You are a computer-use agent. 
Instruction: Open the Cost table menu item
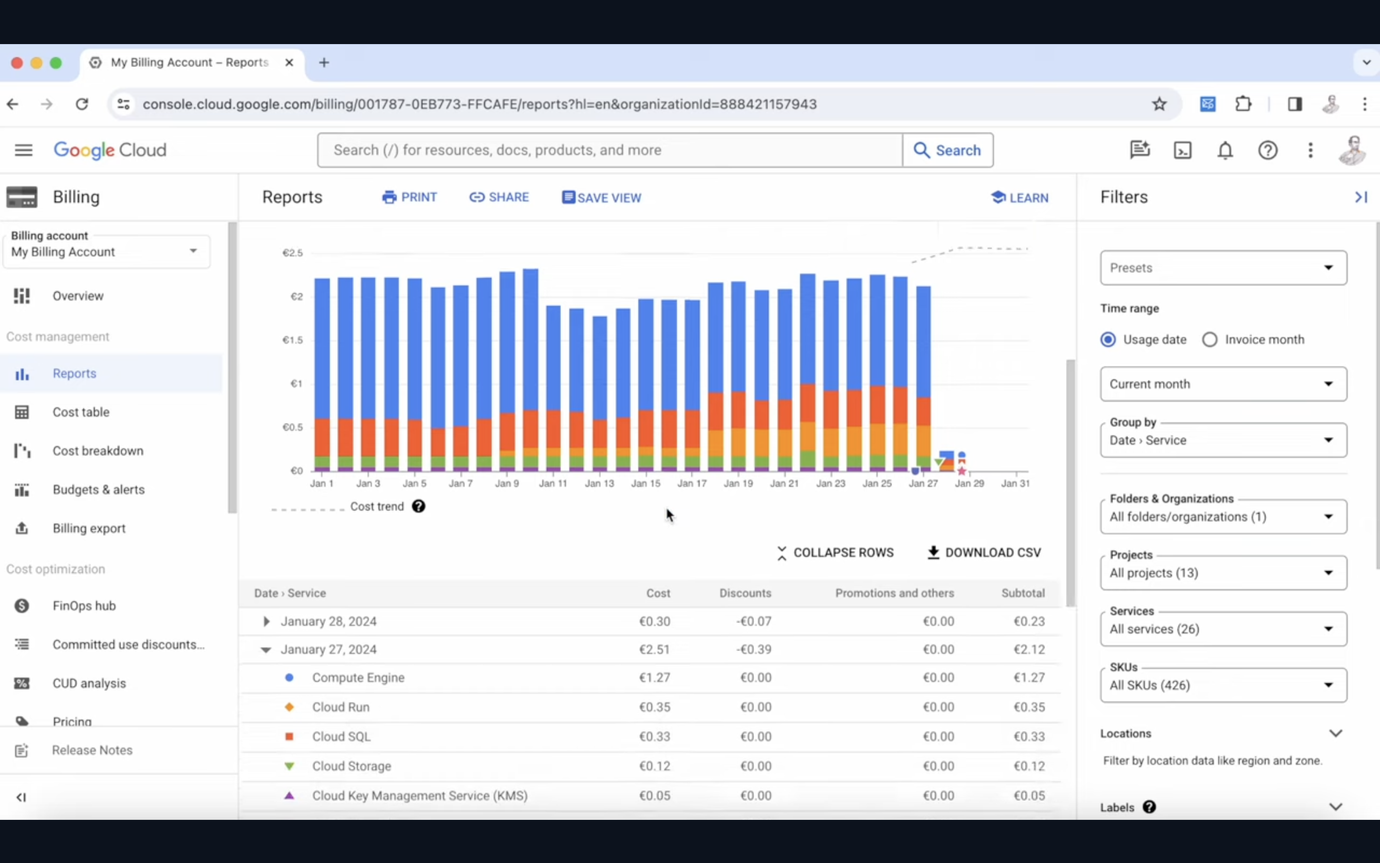(x=81, y=412)
